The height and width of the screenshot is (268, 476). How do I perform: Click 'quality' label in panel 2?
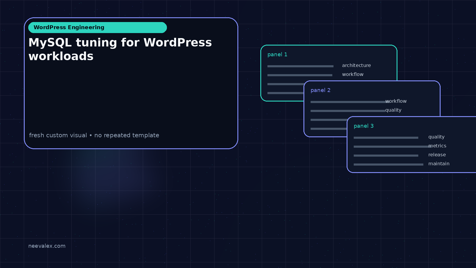click(x=393, y=110)
